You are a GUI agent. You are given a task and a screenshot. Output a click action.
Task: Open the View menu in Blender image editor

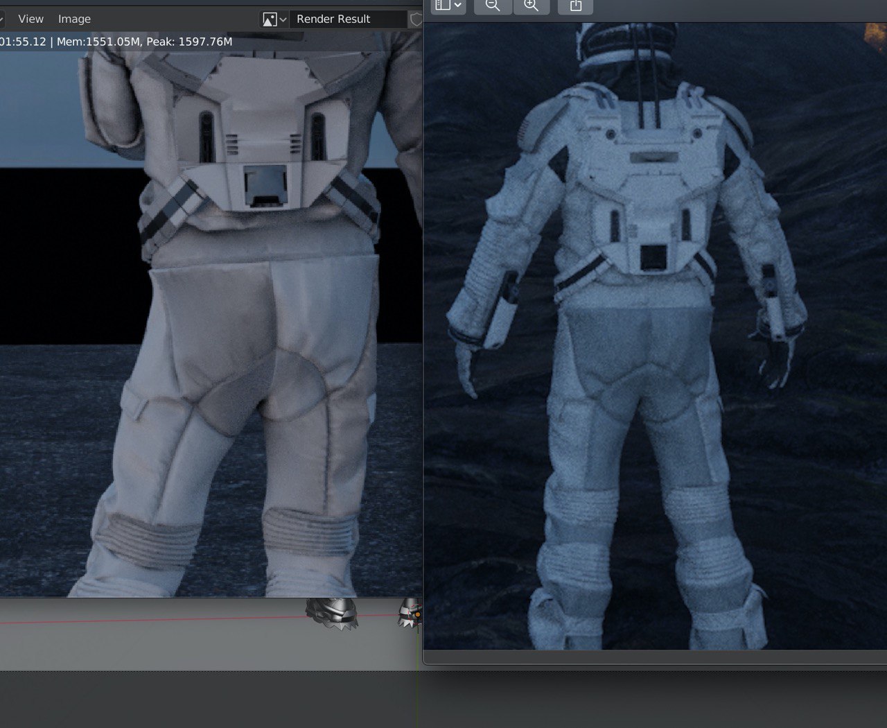coord(30,19)
